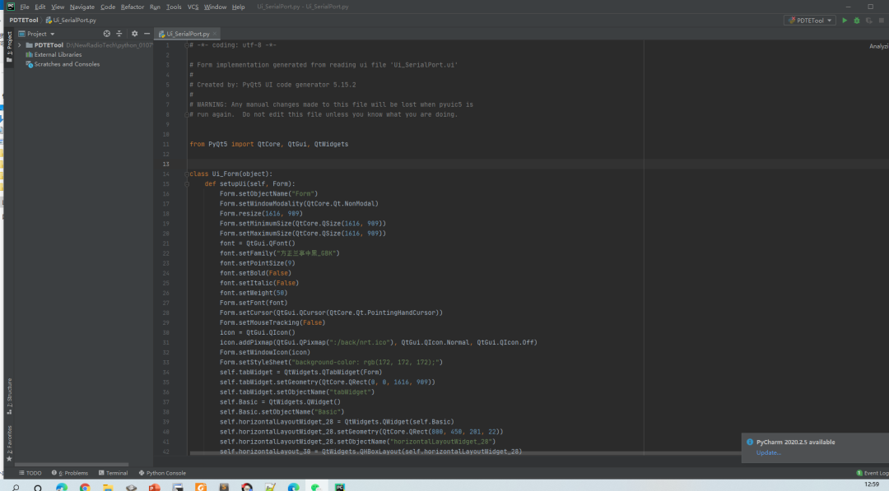Click the Run with Coverage icon
Screen dimensions: 889x491
868,21
